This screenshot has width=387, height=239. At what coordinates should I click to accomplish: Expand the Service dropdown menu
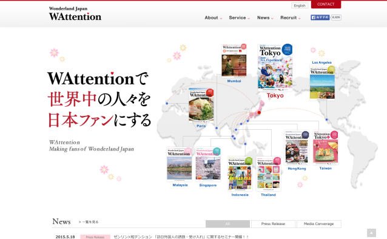click(239, 18)
